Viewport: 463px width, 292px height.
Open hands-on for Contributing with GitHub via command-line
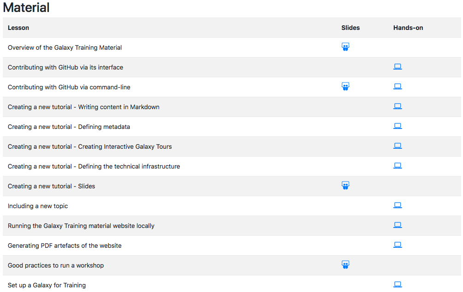(x=398, y=87)
